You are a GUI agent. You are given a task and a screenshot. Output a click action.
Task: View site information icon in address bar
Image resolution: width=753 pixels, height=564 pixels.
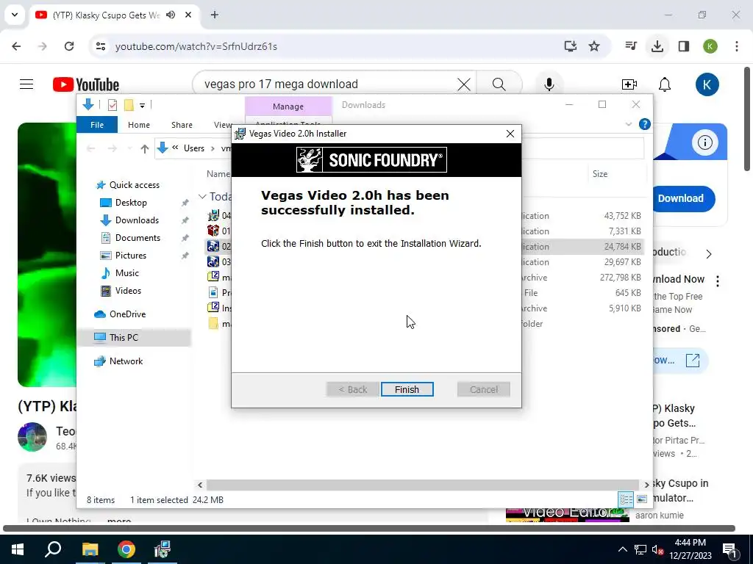101,46
